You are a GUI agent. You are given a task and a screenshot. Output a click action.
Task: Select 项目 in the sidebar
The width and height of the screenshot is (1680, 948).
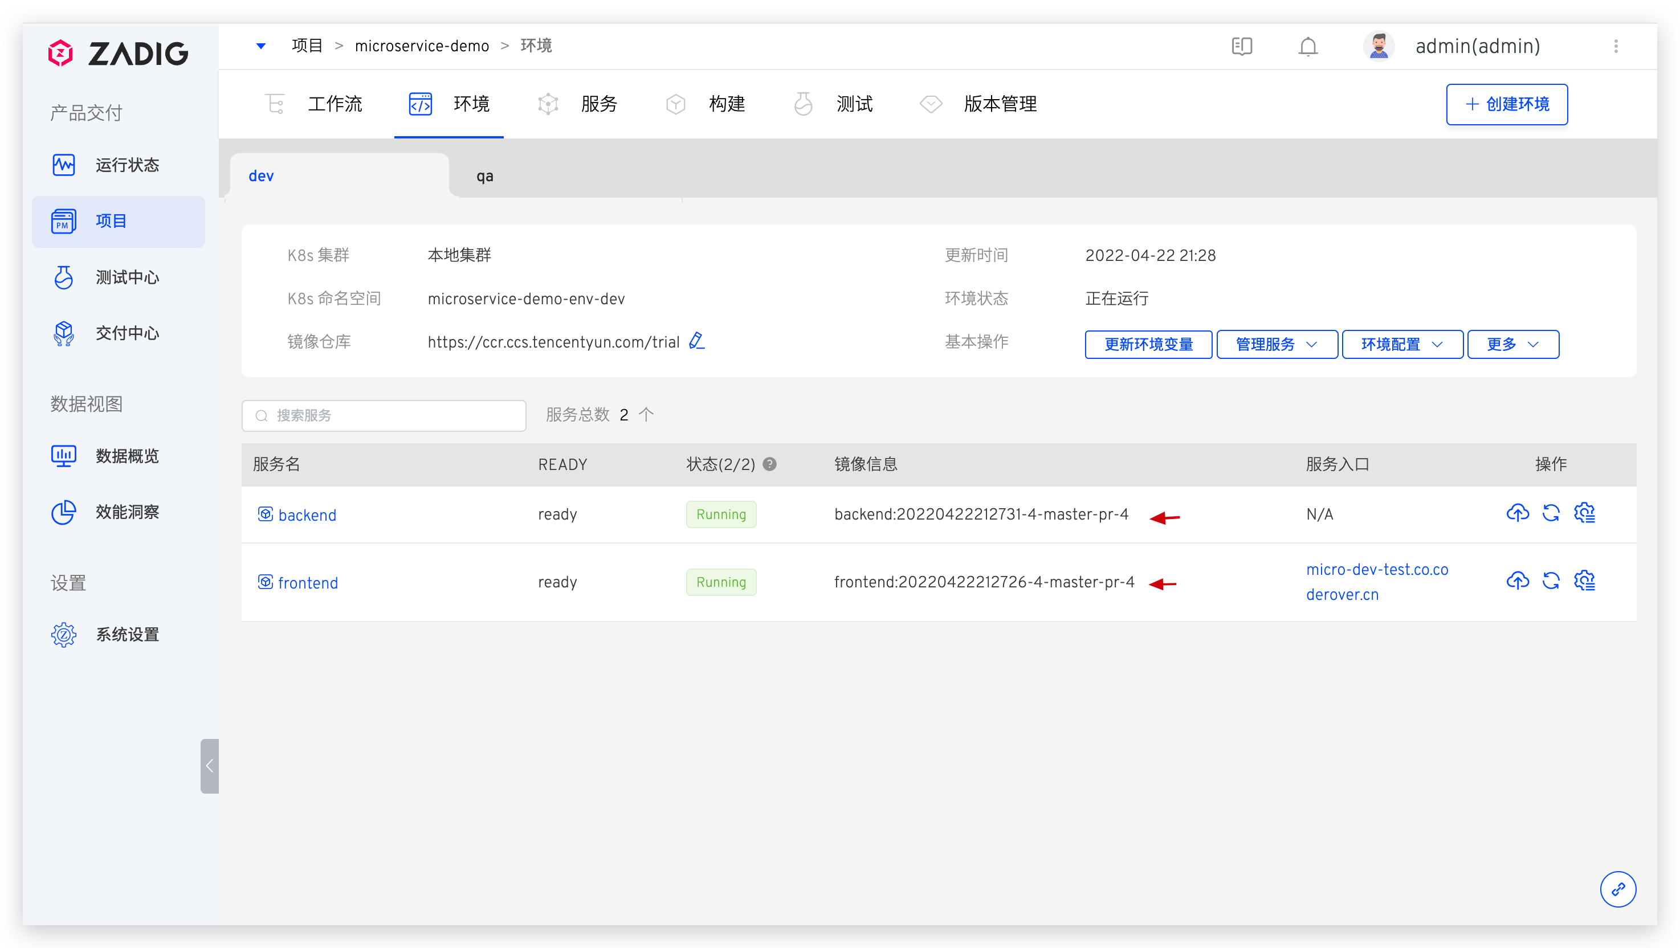click(x=118, y=221)
